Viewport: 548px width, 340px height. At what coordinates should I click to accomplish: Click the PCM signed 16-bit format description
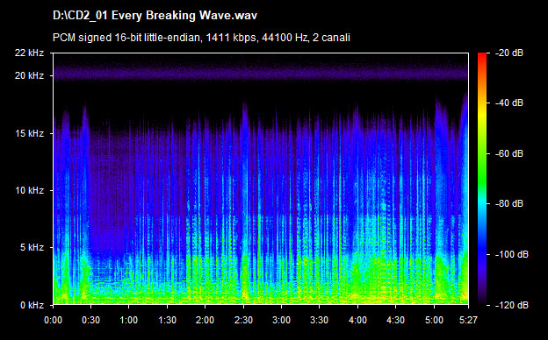(x=201, y=38)
